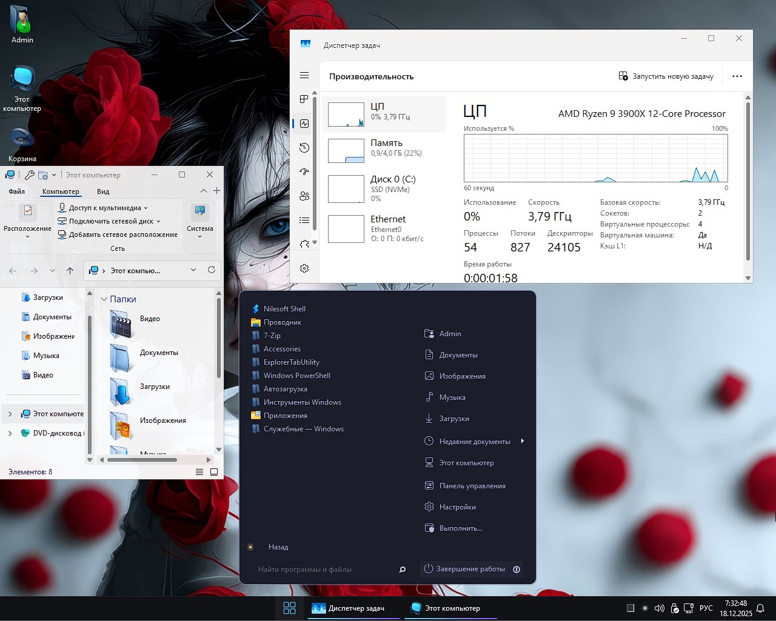Open the Processes view in Task Manager

click(x=304, y=99)
